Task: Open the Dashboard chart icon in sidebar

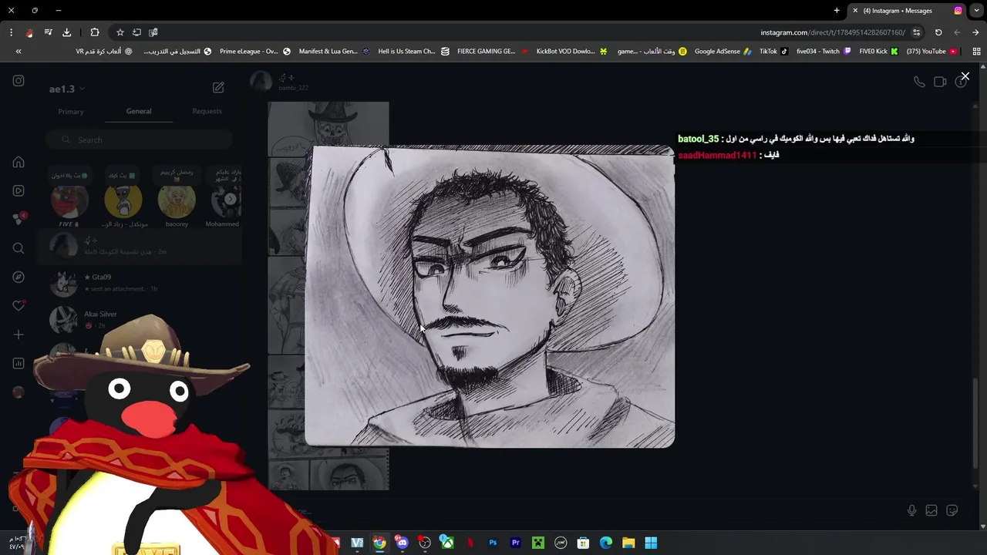Action: (19, 363)
